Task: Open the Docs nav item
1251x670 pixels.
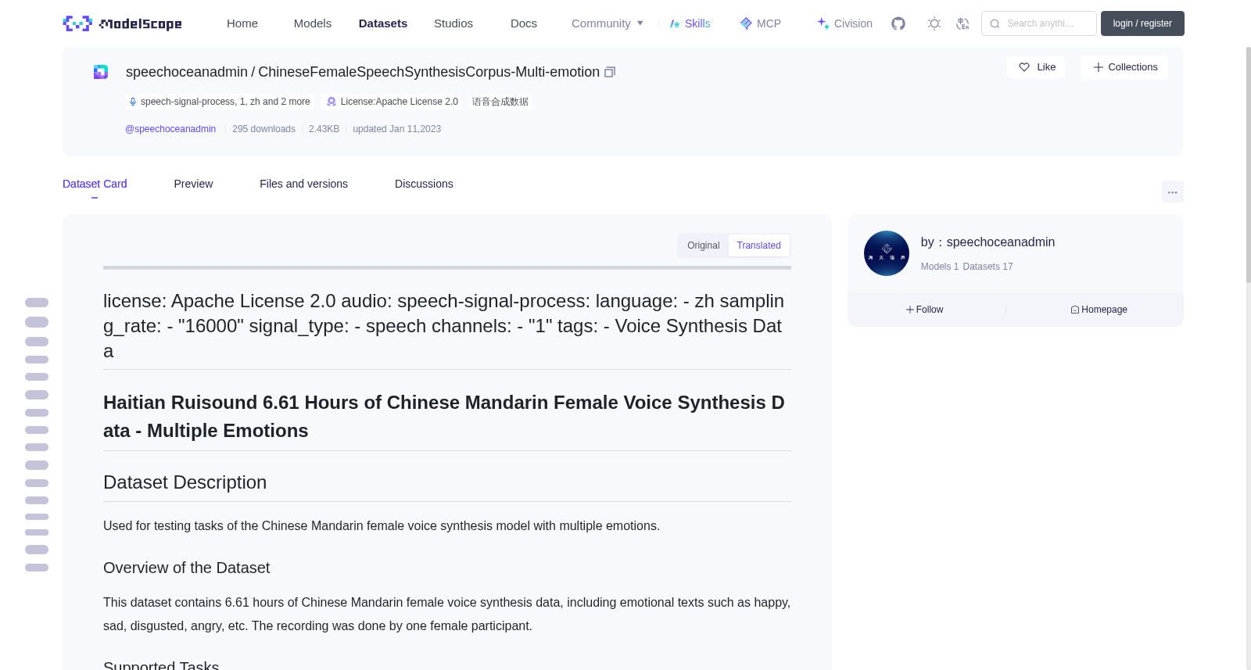Action: [524, 23]
